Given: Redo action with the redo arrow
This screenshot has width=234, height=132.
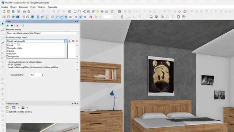Looking at the screenshot, I should tap(58, 11).
